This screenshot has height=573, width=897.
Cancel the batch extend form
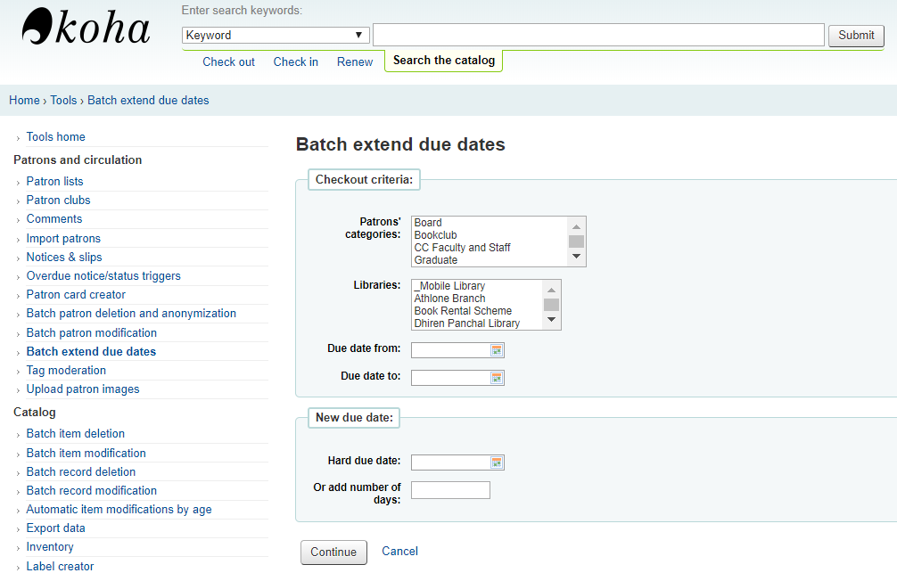point(399,552)
